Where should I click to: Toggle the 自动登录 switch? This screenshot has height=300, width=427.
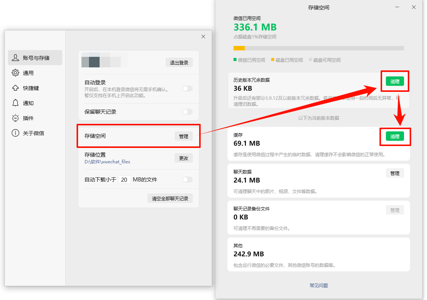[187, 88]
